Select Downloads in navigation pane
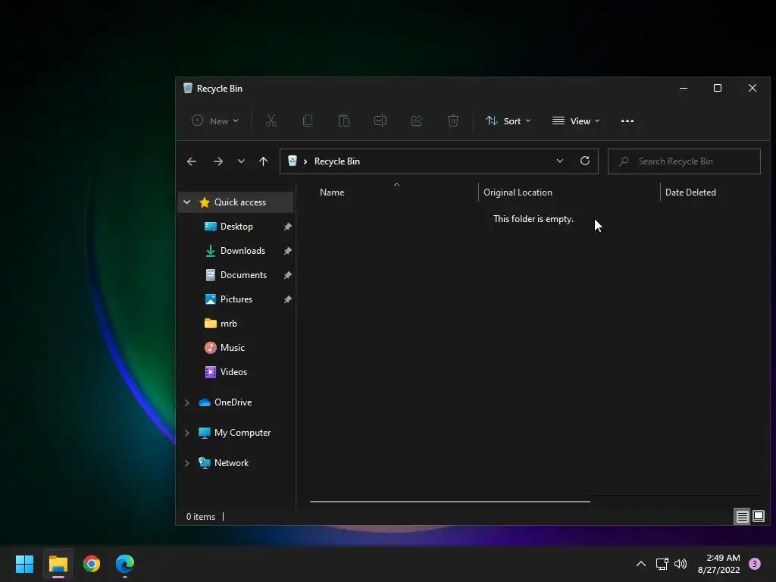This screenshot has height=582, width=776. pyautogui.click(x=242, y=251)
